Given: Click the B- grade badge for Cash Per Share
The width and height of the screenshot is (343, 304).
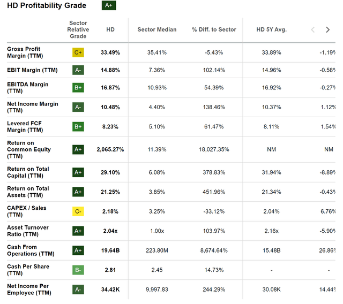Looking at the screenshot, I should [78, 270].
